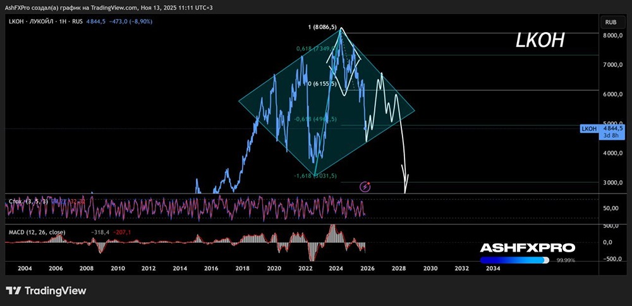
Task: Click the 2014 time axis label
Action: pos(180,269)
